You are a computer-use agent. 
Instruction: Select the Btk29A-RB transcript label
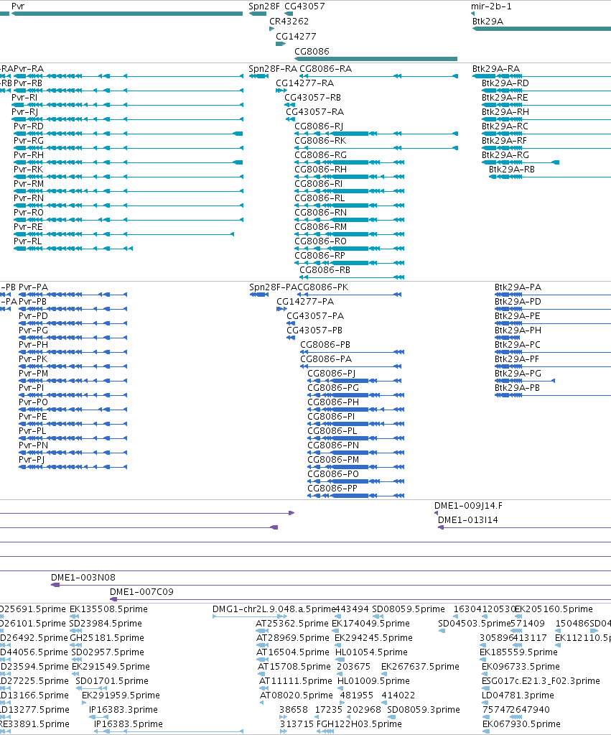pos(512,170)
